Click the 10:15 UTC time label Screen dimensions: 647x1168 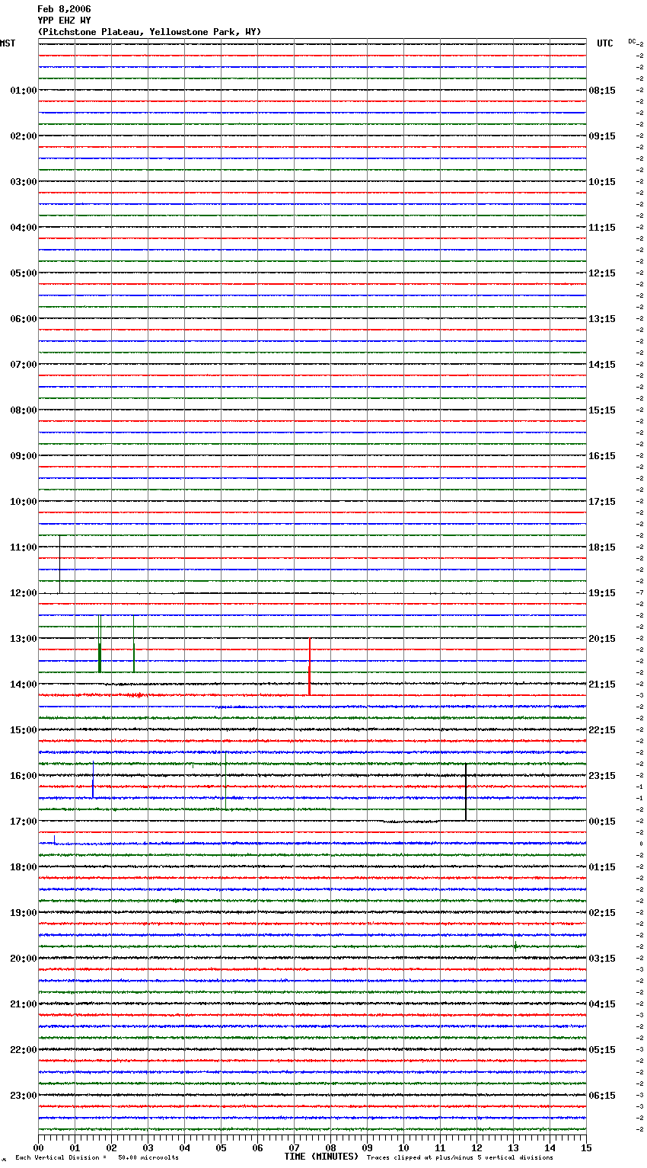click(x=602, y=182)
